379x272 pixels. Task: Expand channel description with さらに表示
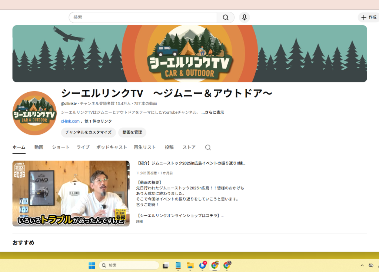pos(213,112)
